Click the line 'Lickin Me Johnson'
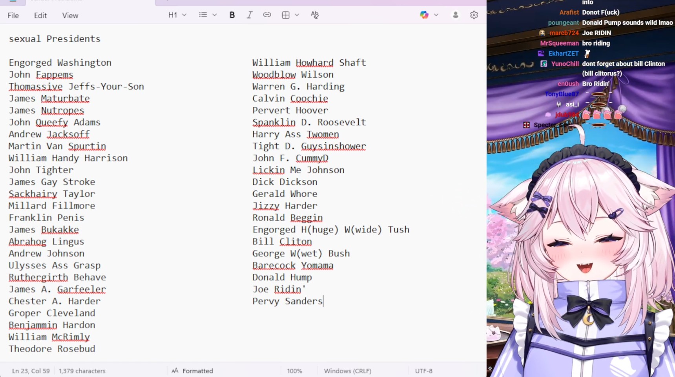Image resolution: width=675 pixels, height=377 pixels. (298, 170)
